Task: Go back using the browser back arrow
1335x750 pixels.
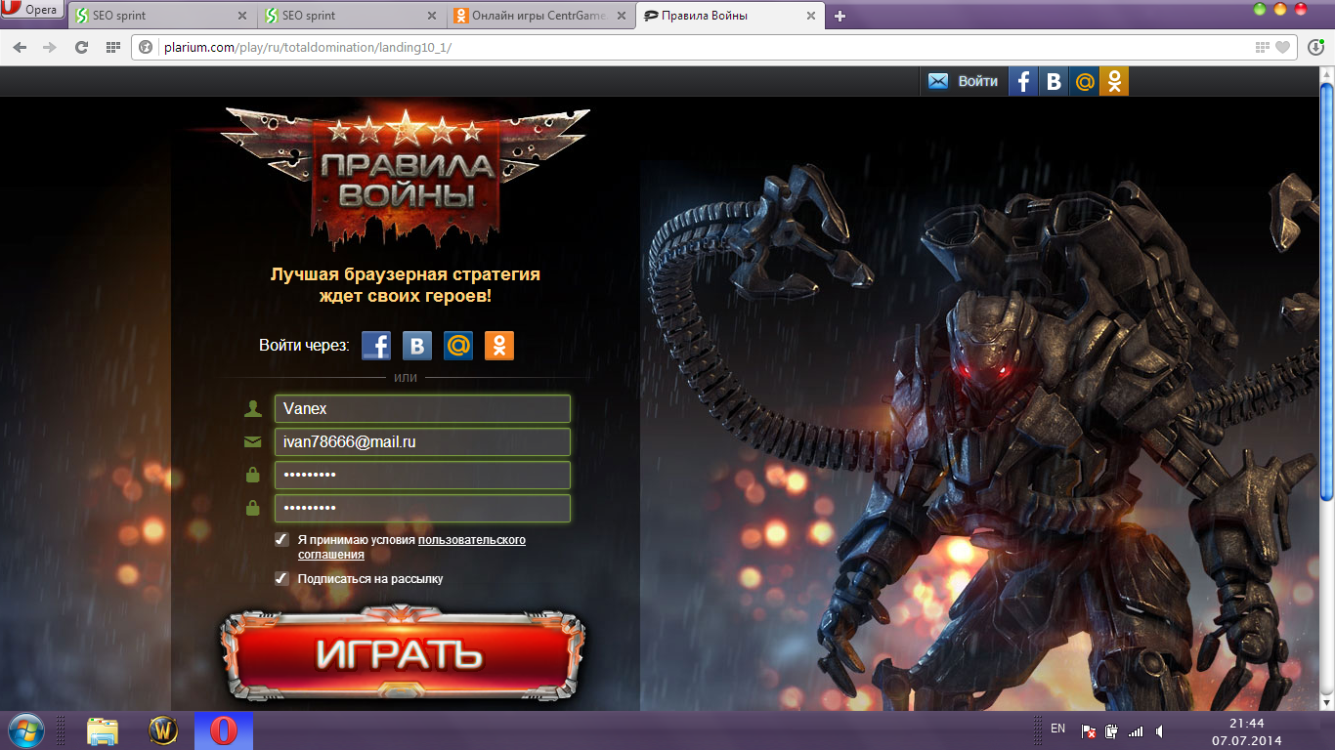Action: tap(20, 47)
